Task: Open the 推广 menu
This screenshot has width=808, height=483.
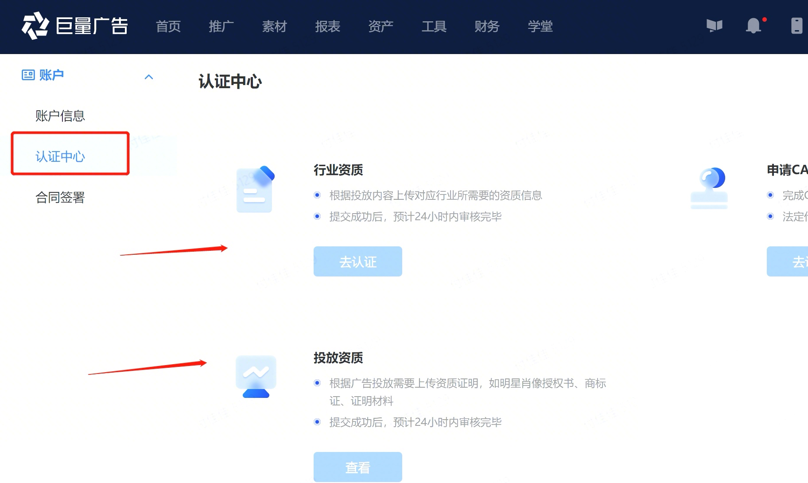Action: click(221, 27)
